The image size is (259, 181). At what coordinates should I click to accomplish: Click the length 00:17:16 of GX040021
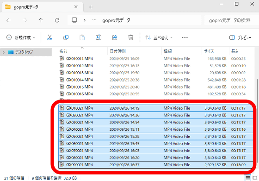(238, 129)
